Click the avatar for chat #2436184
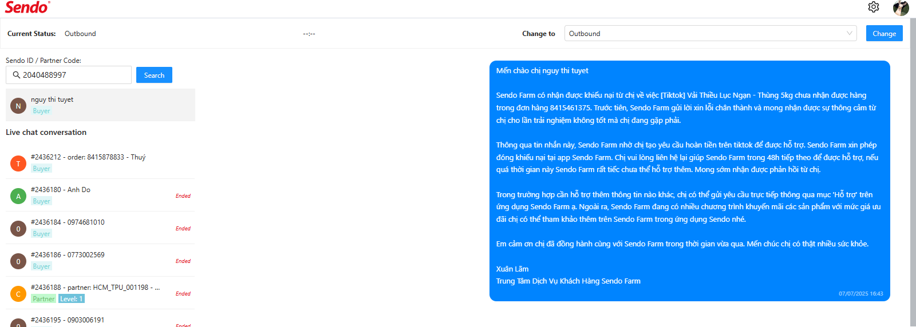This screenshot has height=327, width=916. pyautogui.click(x=18, y=229)
